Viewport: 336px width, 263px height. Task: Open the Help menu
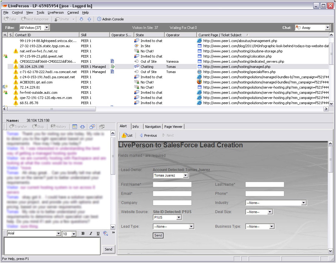point(85,12)
